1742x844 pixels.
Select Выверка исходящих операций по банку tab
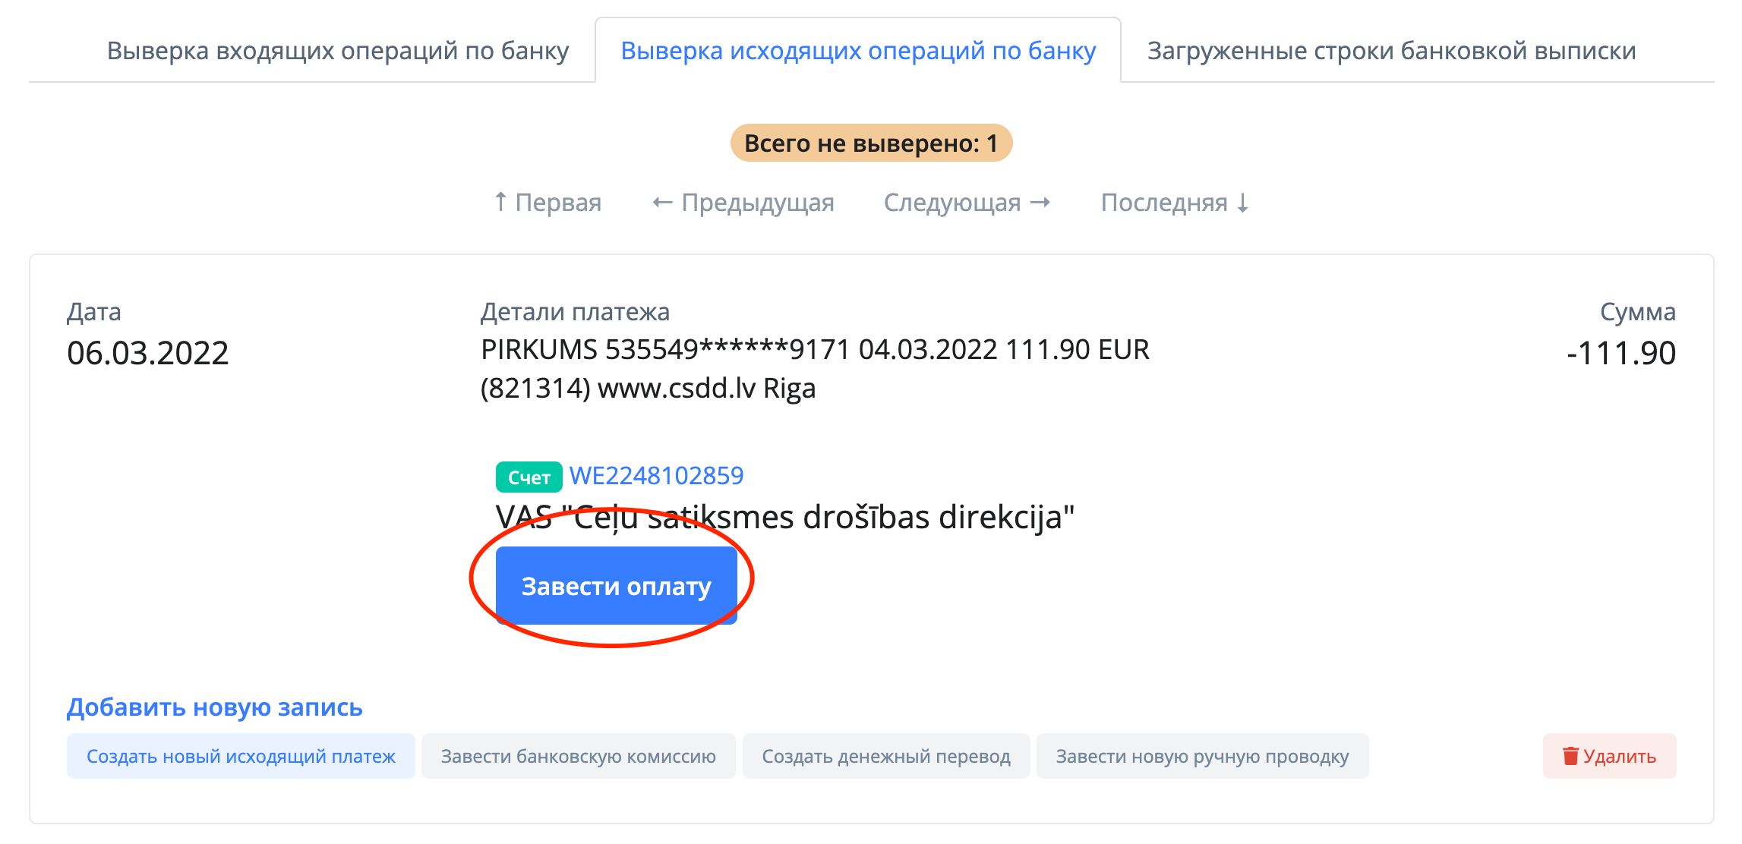858,51
